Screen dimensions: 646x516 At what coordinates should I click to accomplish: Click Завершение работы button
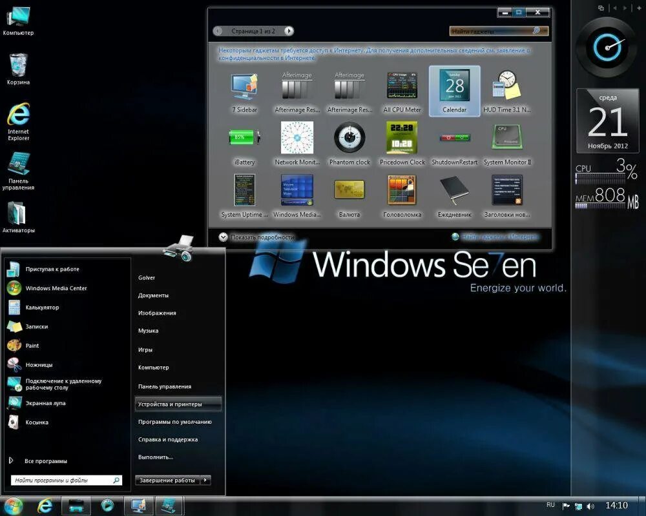167,480
